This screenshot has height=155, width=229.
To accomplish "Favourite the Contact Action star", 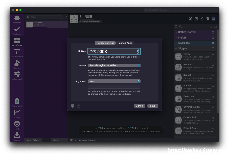I will click(x=213, y=117).
